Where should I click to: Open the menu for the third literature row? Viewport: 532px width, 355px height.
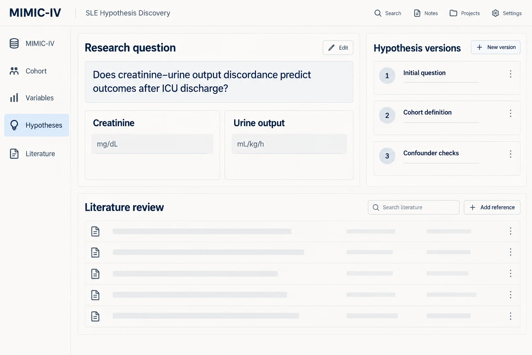click(511, 274)
